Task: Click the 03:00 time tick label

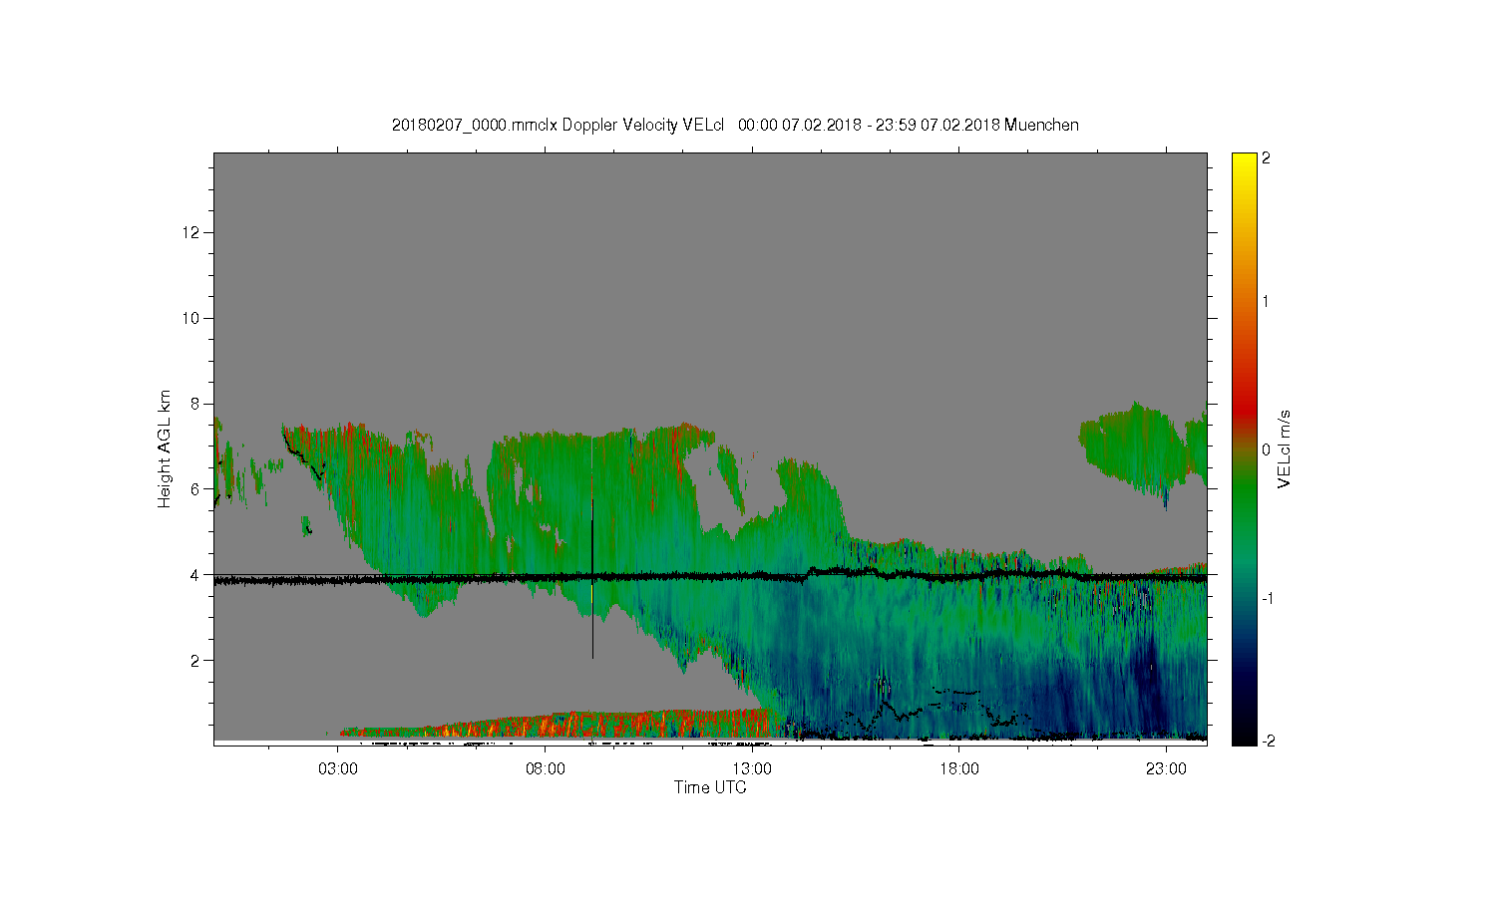Action: [x=338, y=769]
